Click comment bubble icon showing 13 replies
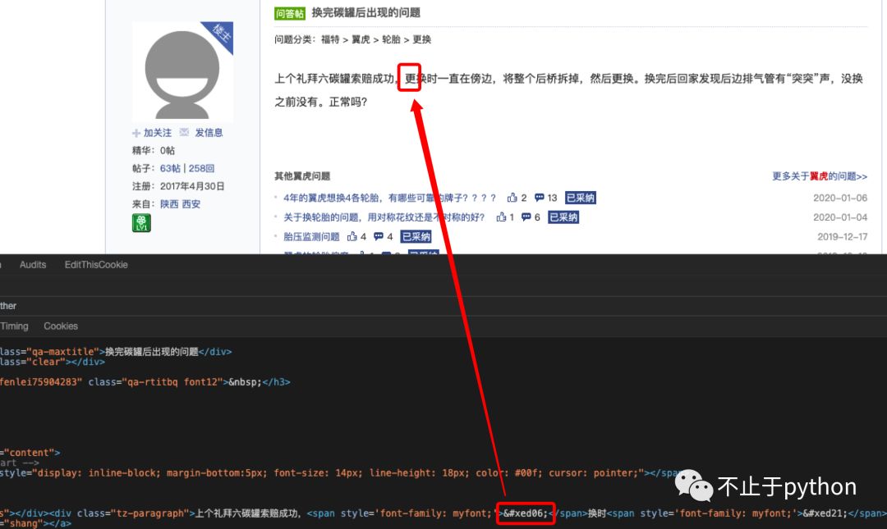The height and width of the screenshot is (529, 887). pyautogui.click(x=540, y=198)
